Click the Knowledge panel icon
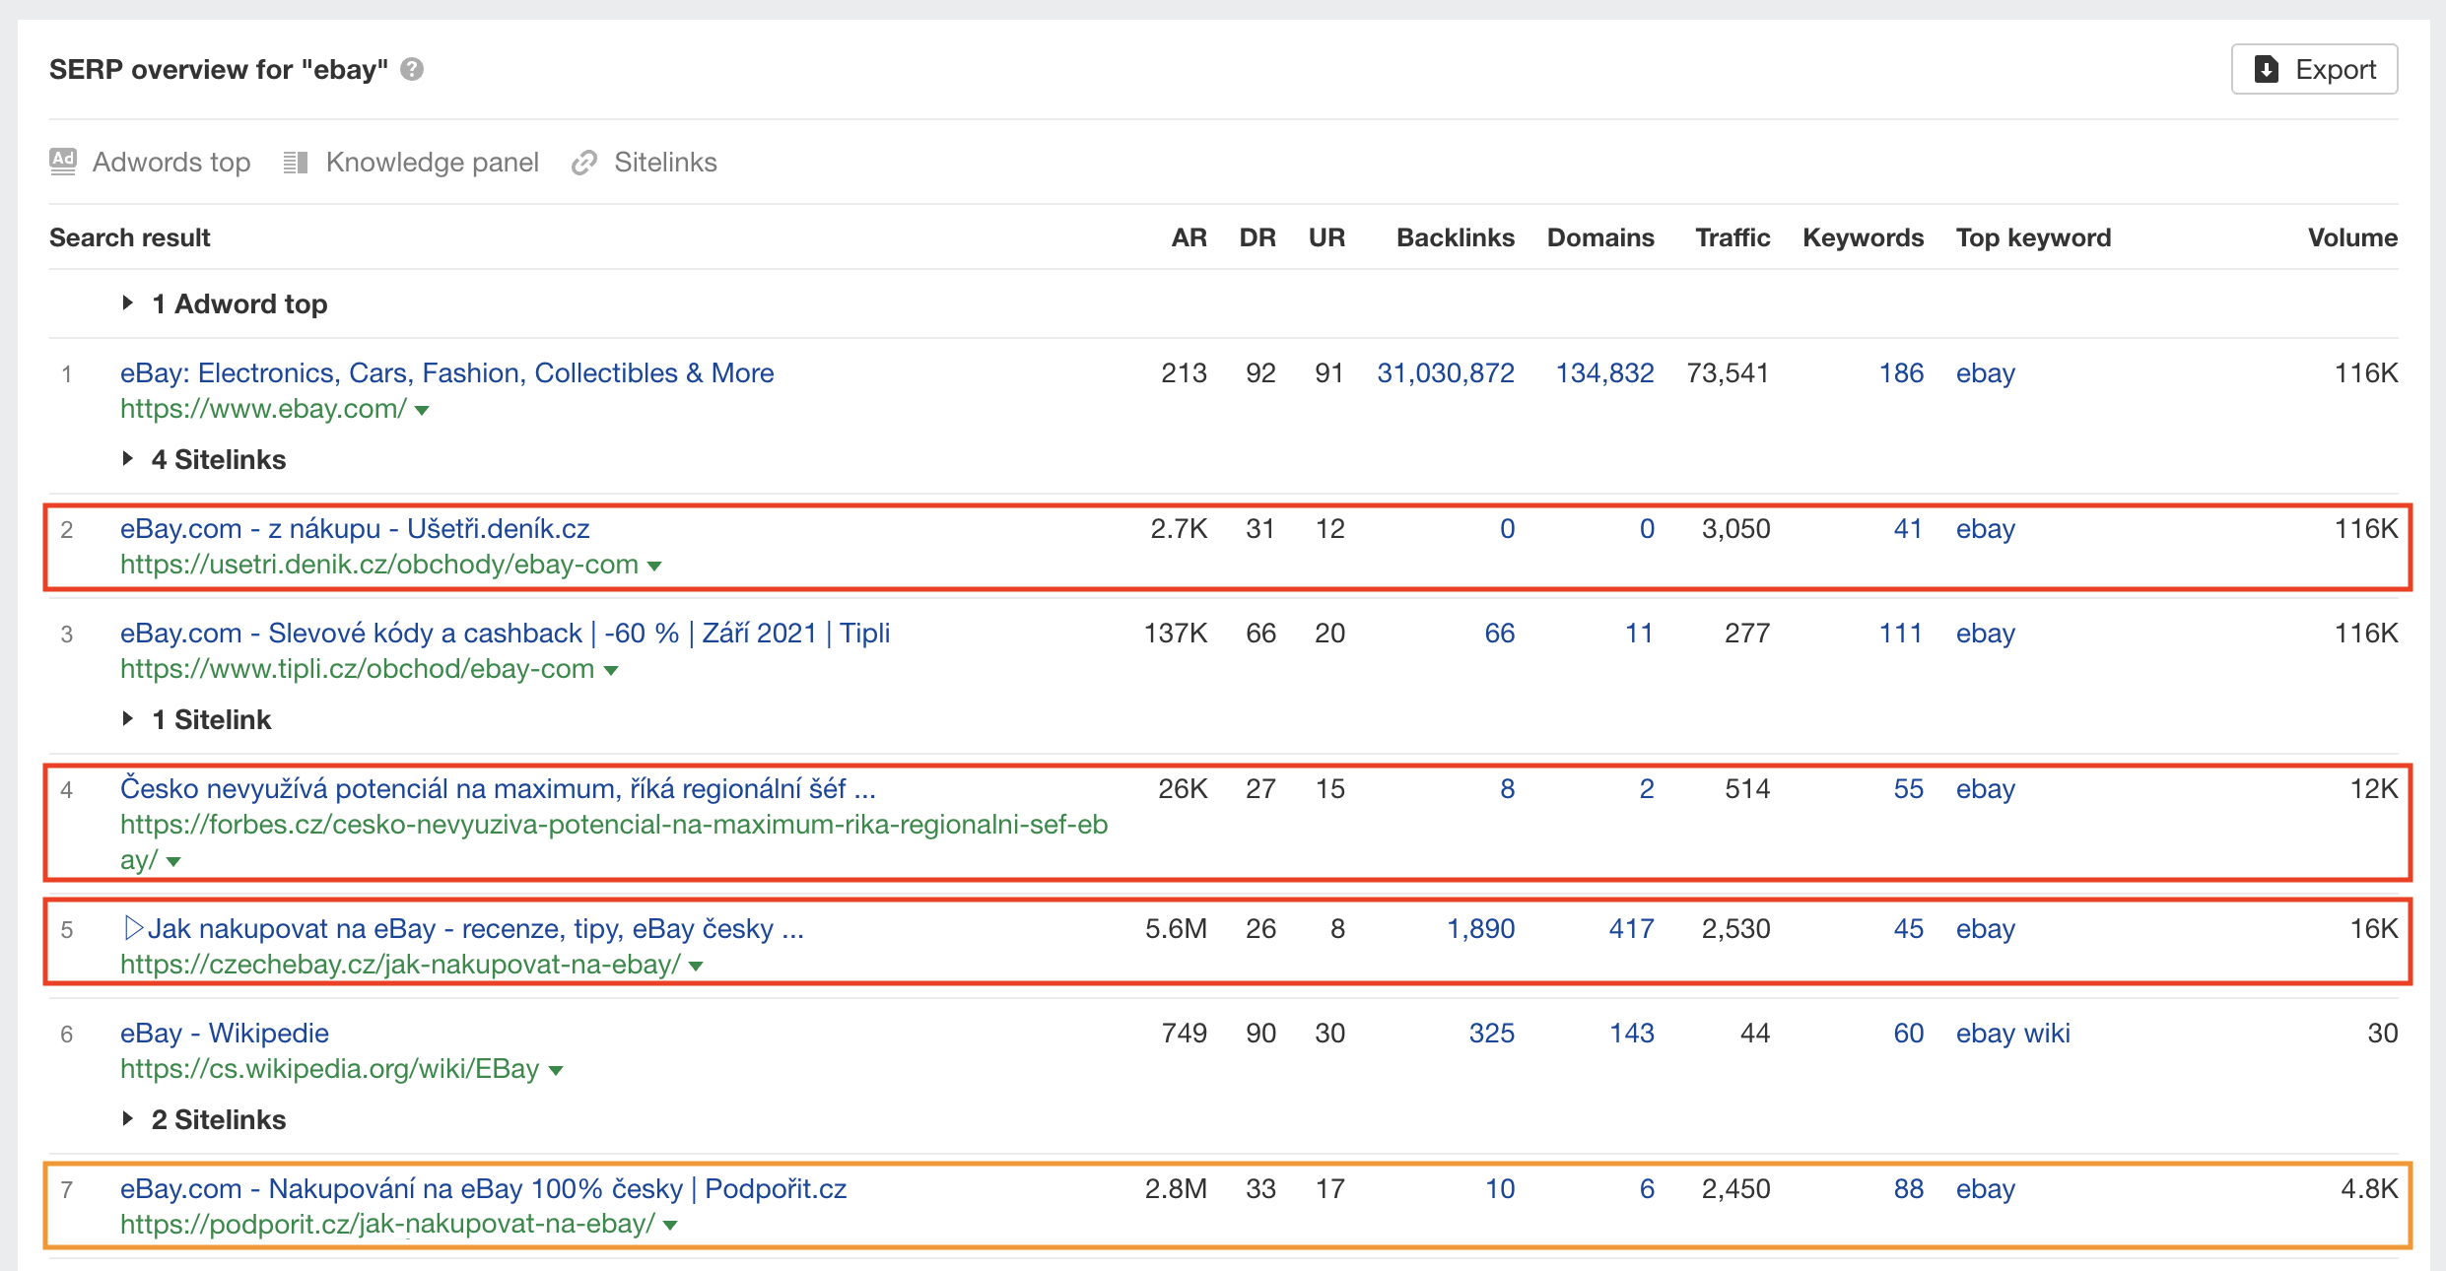 [296, 162]
